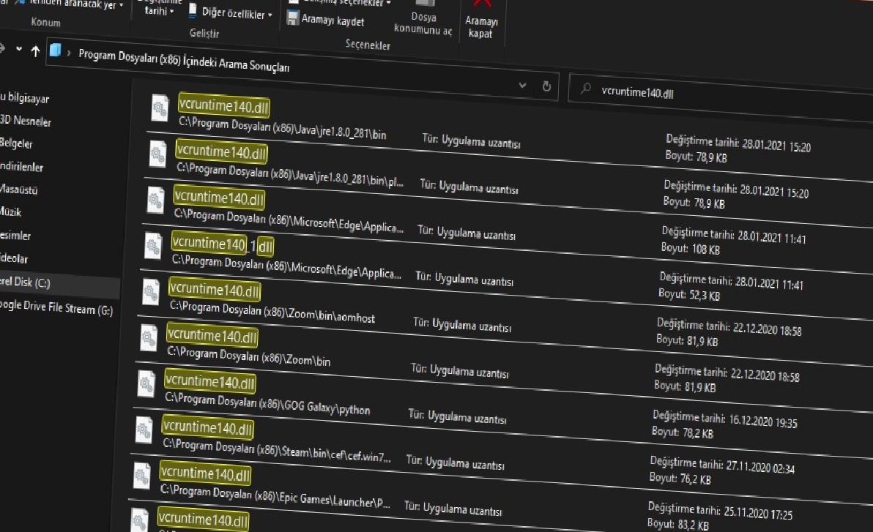Viewport: 873px width, 532px height.
Task: Expand the recent locations chevron beside the up arrow
Action: [19, 49]
